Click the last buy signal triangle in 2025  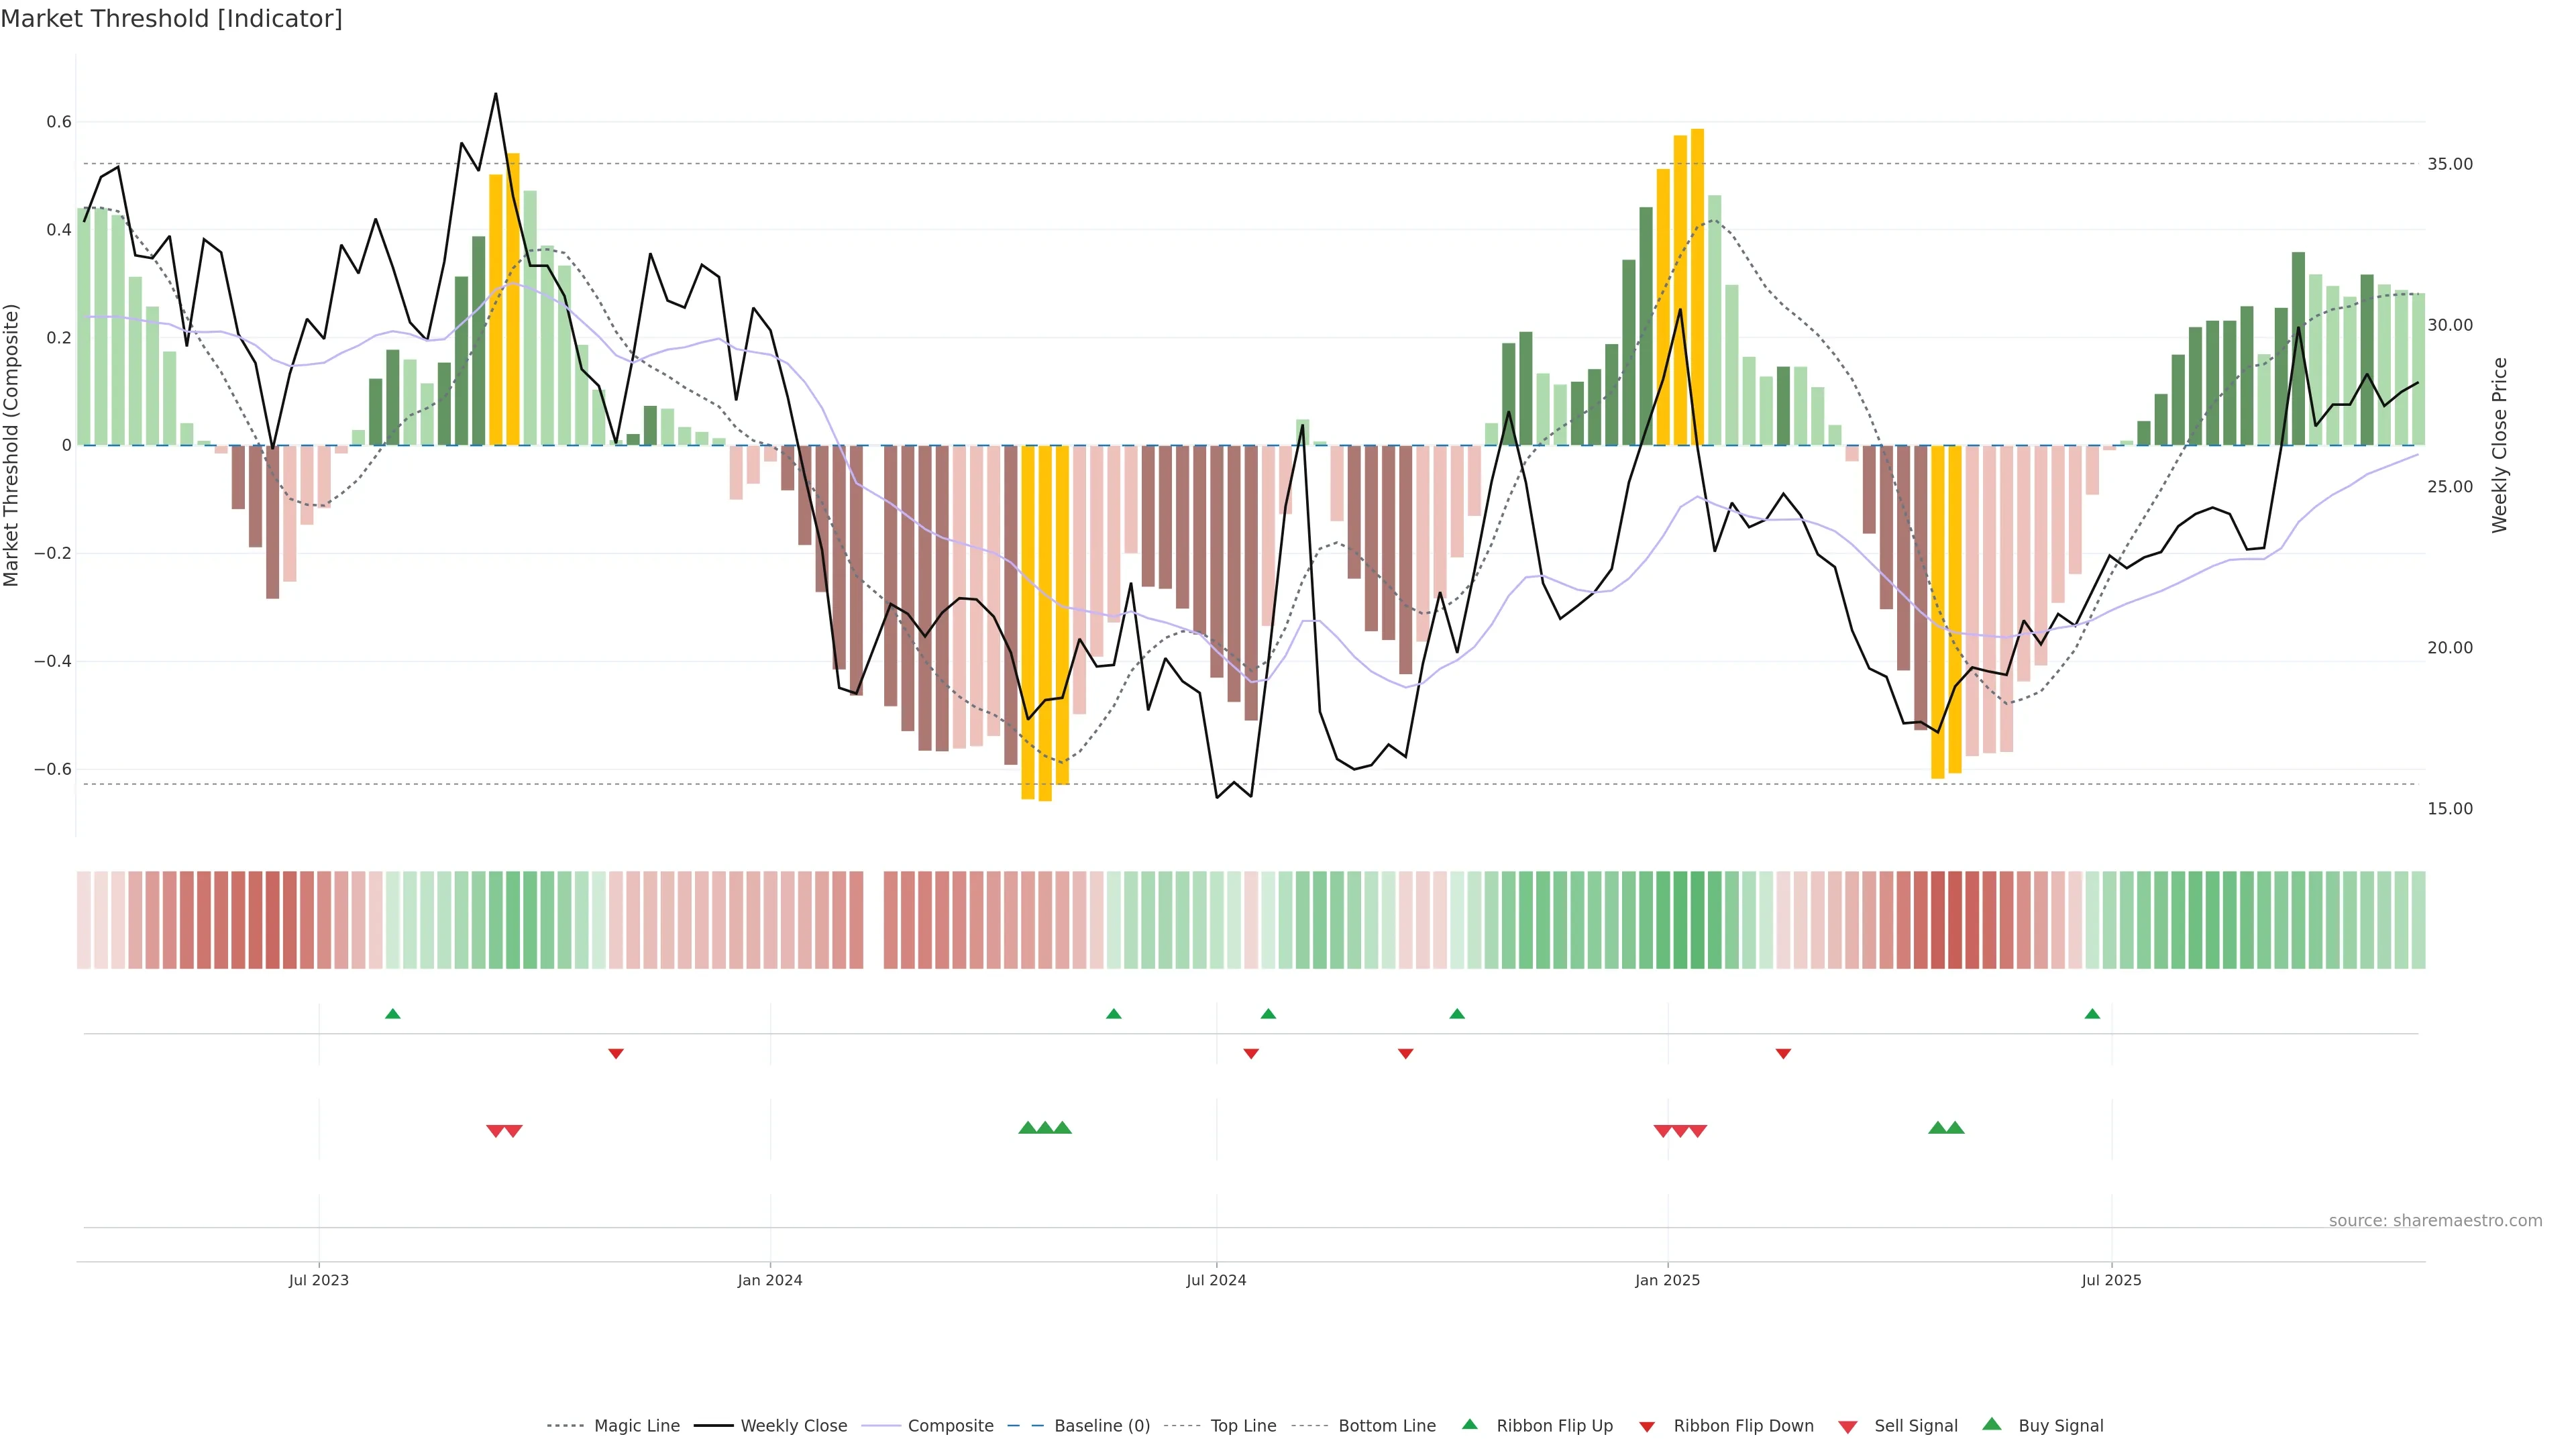[x=1955, y=1128]
